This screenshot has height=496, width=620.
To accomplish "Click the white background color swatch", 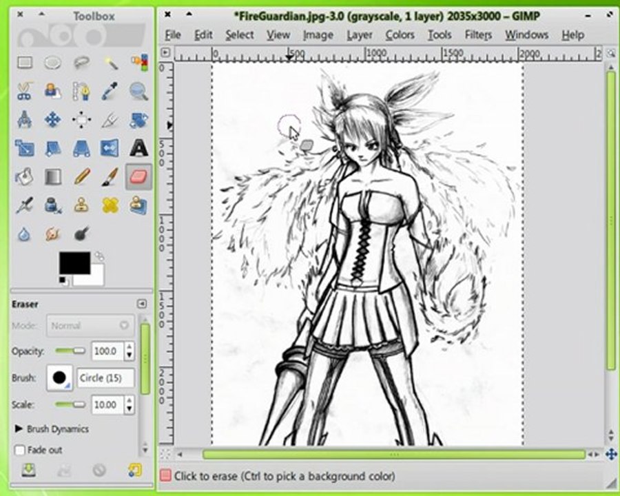I will click(x=95, y=278).
